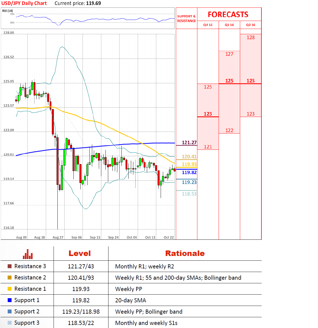This screenshot has width=318, height=328.
Task: Click the 'Aug 27' date axis label
Action: (x=58, y=238)
